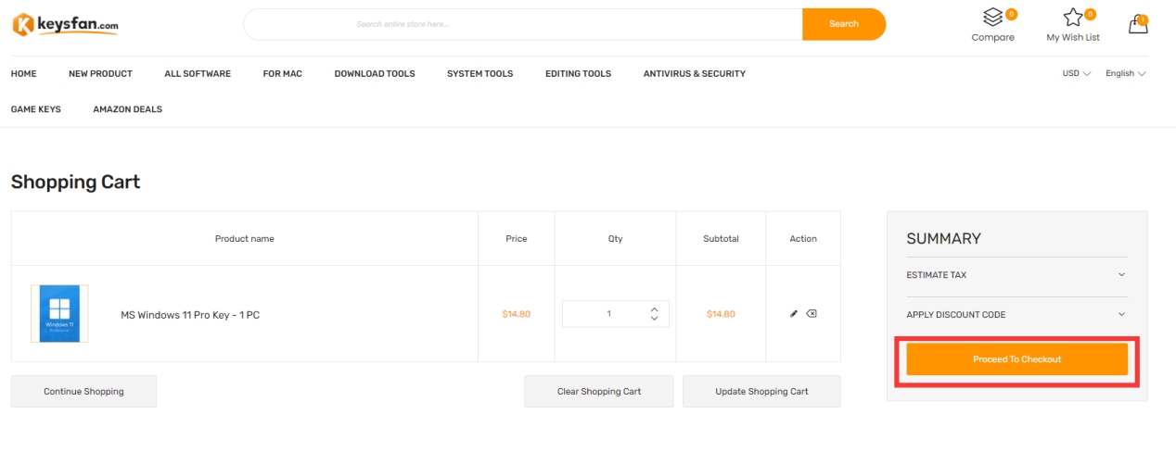Expand the Estimate Tax section
Viewport: 1176px width, 452px height.
(x=1017, y=275)
